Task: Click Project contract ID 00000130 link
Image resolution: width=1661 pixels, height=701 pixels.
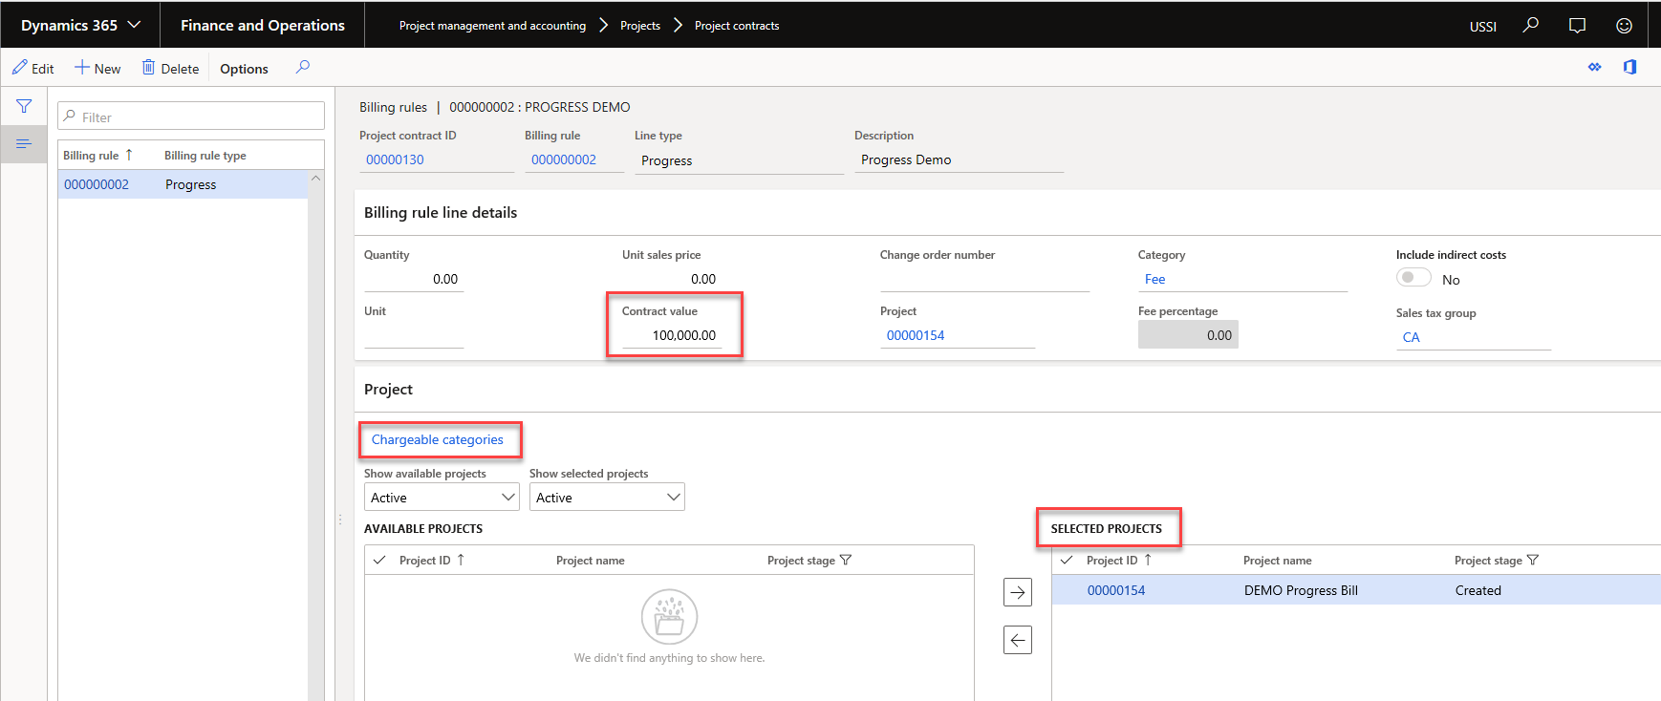Action: click(395, 159)
